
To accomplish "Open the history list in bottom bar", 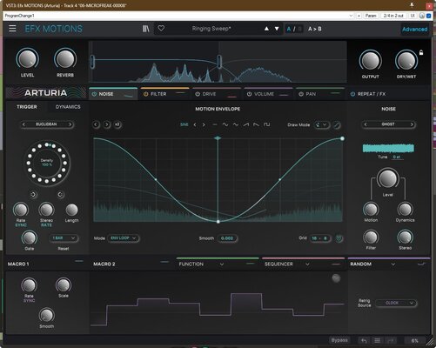I will tap(377, 340).
